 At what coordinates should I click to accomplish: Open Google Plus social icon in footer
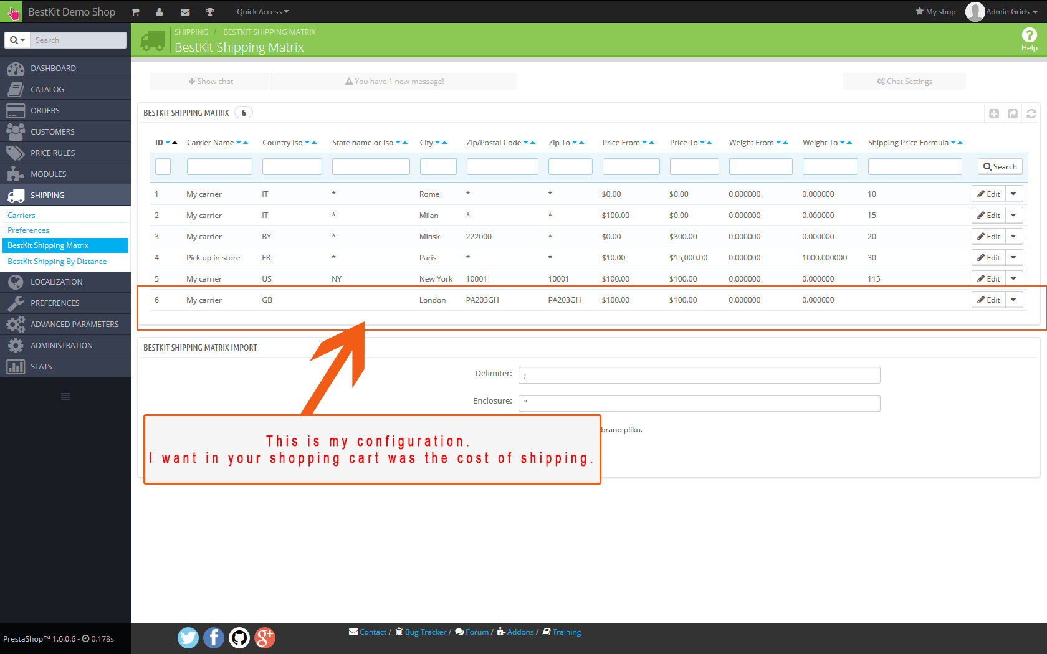(x=265, y=637)
